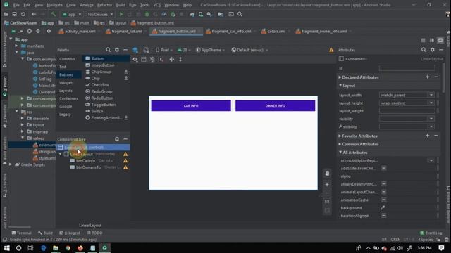
Task: Expand Declared Attributes section
Action: click(340, 77)
